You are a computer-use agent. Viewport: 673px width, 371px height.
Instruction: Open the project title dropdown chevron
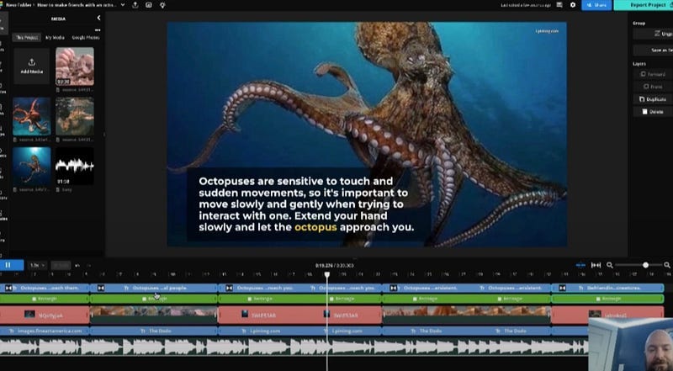[123, 5]
